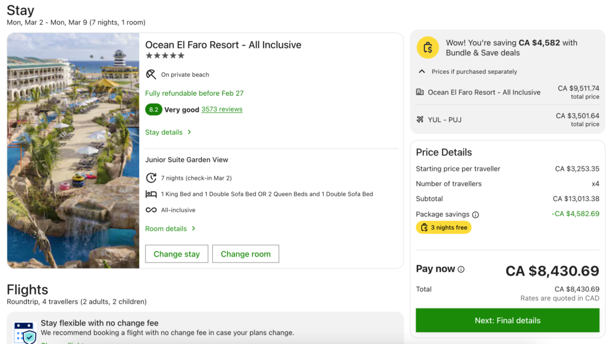Click the yellow savings luggage icon
The height and width of the screenshot is (344, 609).
point(428,47)
